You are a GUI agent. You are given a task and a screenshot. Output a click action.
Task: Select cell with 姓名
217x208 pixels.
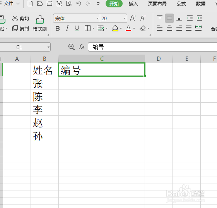click(44, 70)
